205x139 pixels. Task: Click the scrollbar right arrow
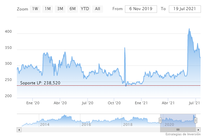[x=198, y=129]
